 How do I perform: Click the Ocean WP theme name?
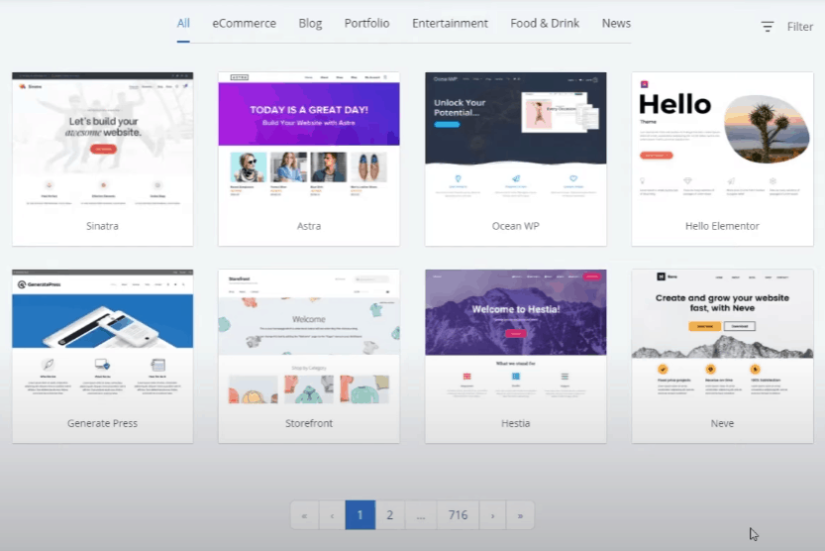516,226
